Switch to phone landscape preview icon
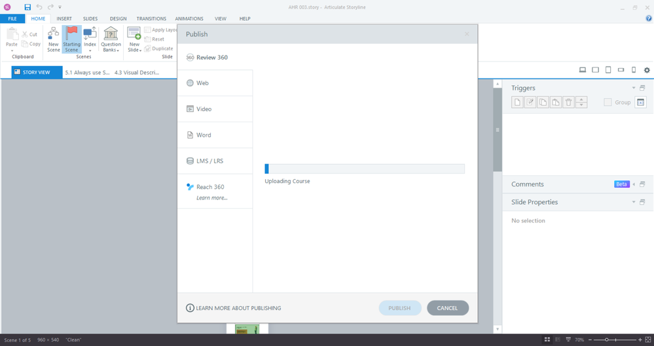Viewport: 654px width, 346px height. 621,70
